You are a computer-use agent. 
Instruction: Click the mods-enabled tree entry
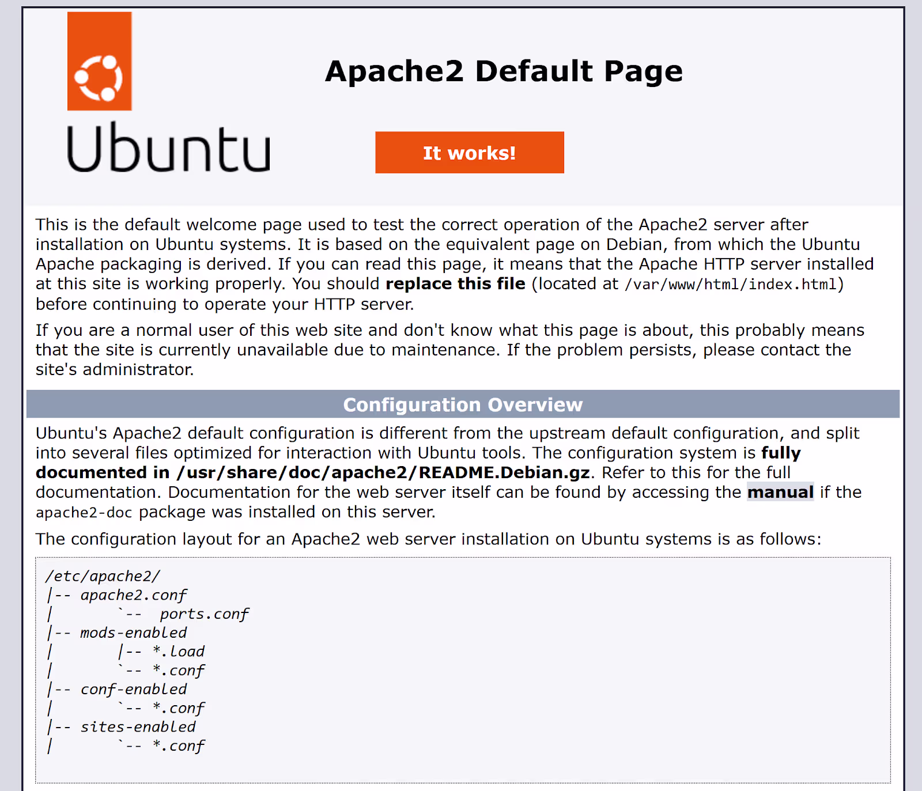pos(134,633)
